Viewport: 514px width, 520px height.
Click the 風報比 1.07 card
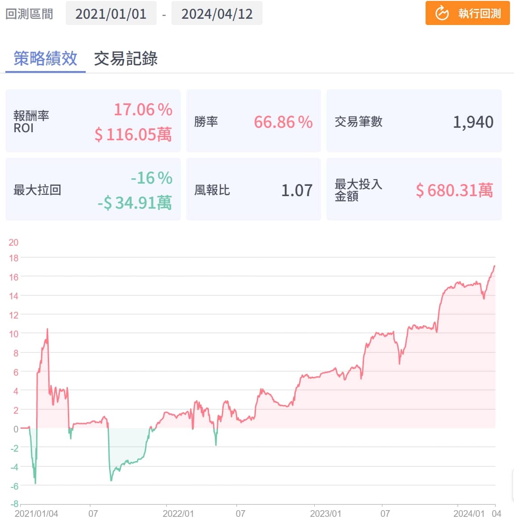[253, 190]
